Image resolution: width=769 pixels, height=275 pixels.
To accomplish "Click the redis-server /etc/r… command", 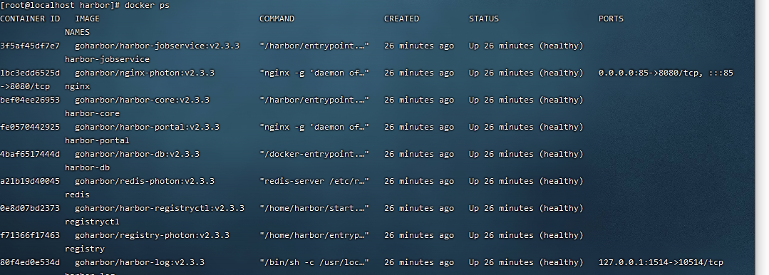I will [x=314, y=181].
